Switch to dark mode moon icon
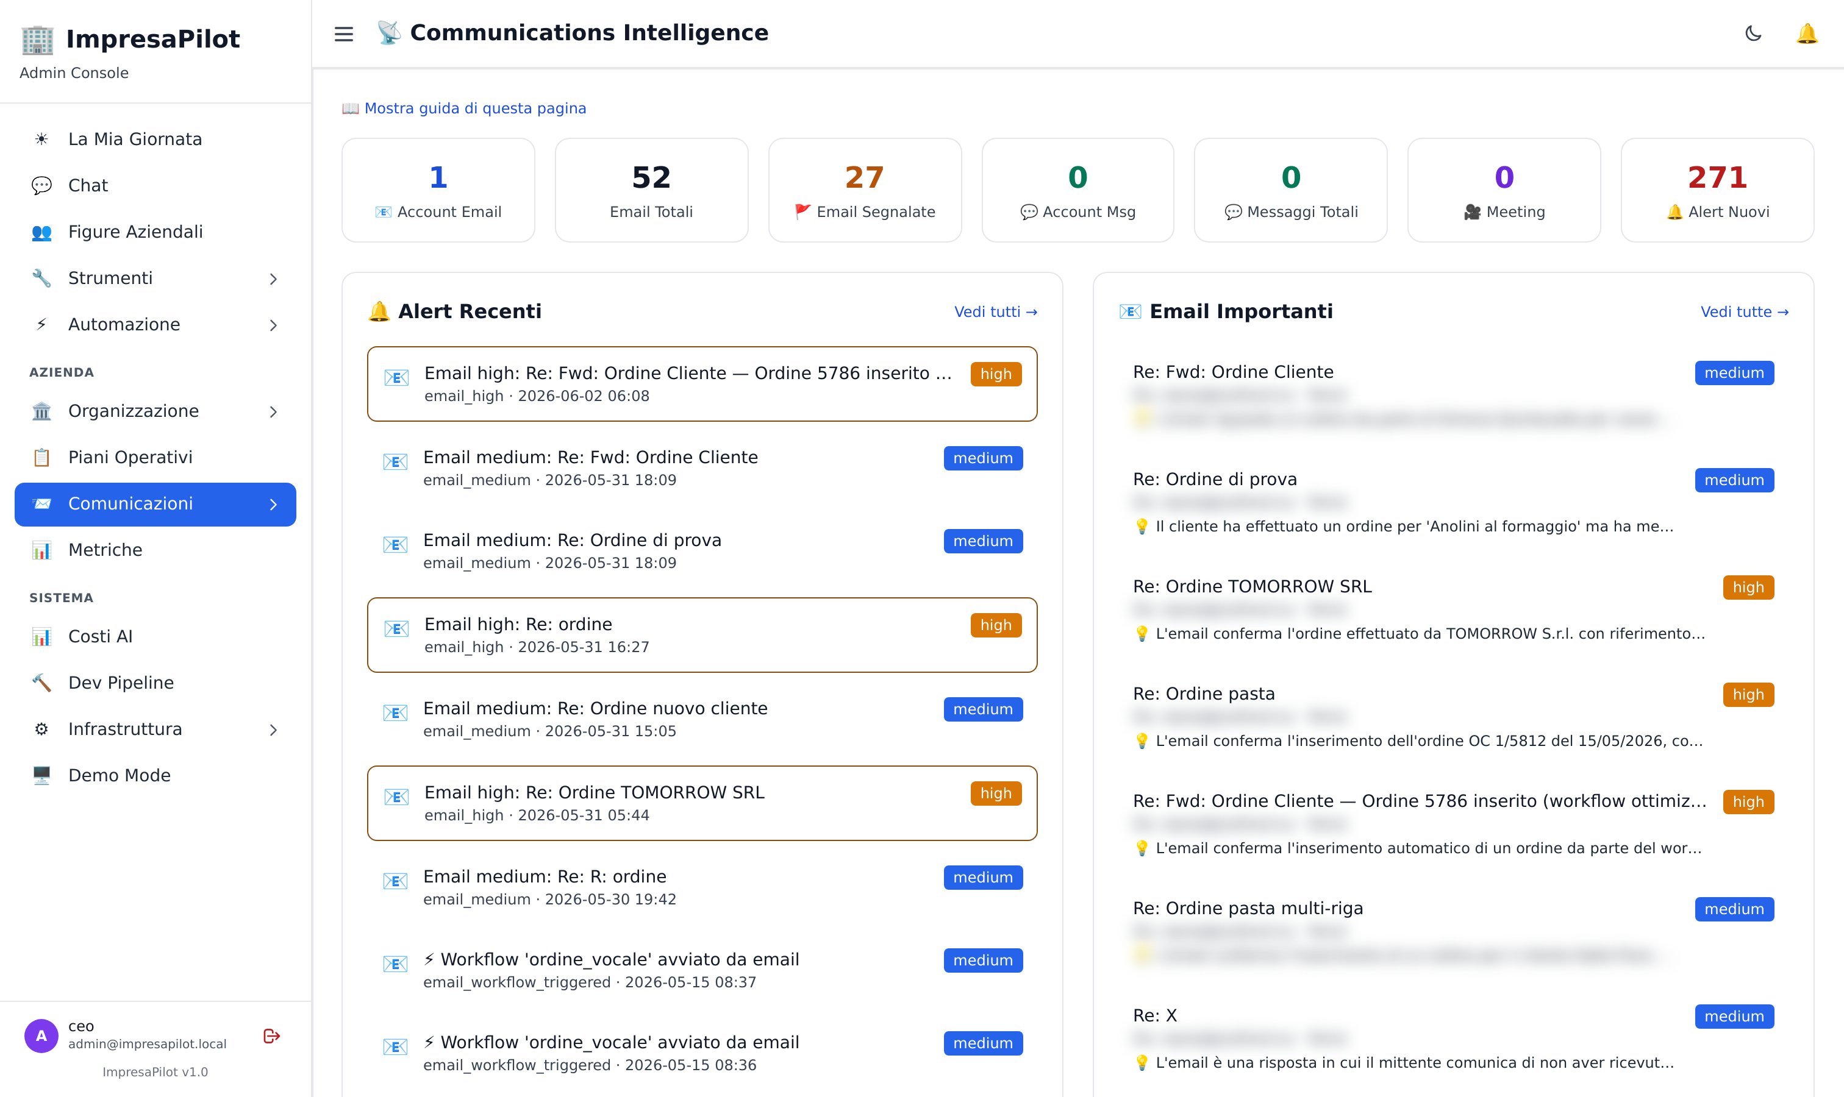The image size is (1844, 1097). tap(1753, 34)
